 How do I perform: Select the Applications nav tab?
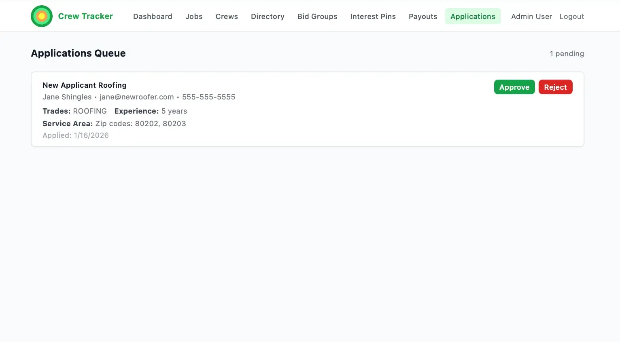point(473,17)
